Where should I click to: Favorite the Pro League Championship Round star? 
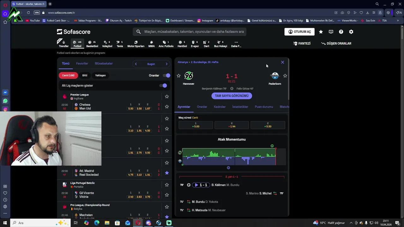tap(167, 207)
